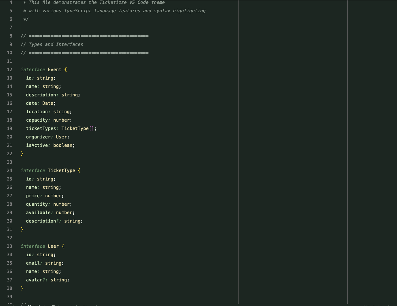Click the square brackets after TicketType on line 19
The image size is (397, 306).
[x=91, y=128]
